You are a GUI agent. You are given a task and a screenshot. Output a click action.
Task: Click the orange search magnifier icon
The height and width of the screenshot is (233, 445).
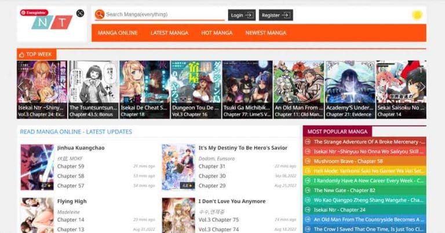click(100, 14)
